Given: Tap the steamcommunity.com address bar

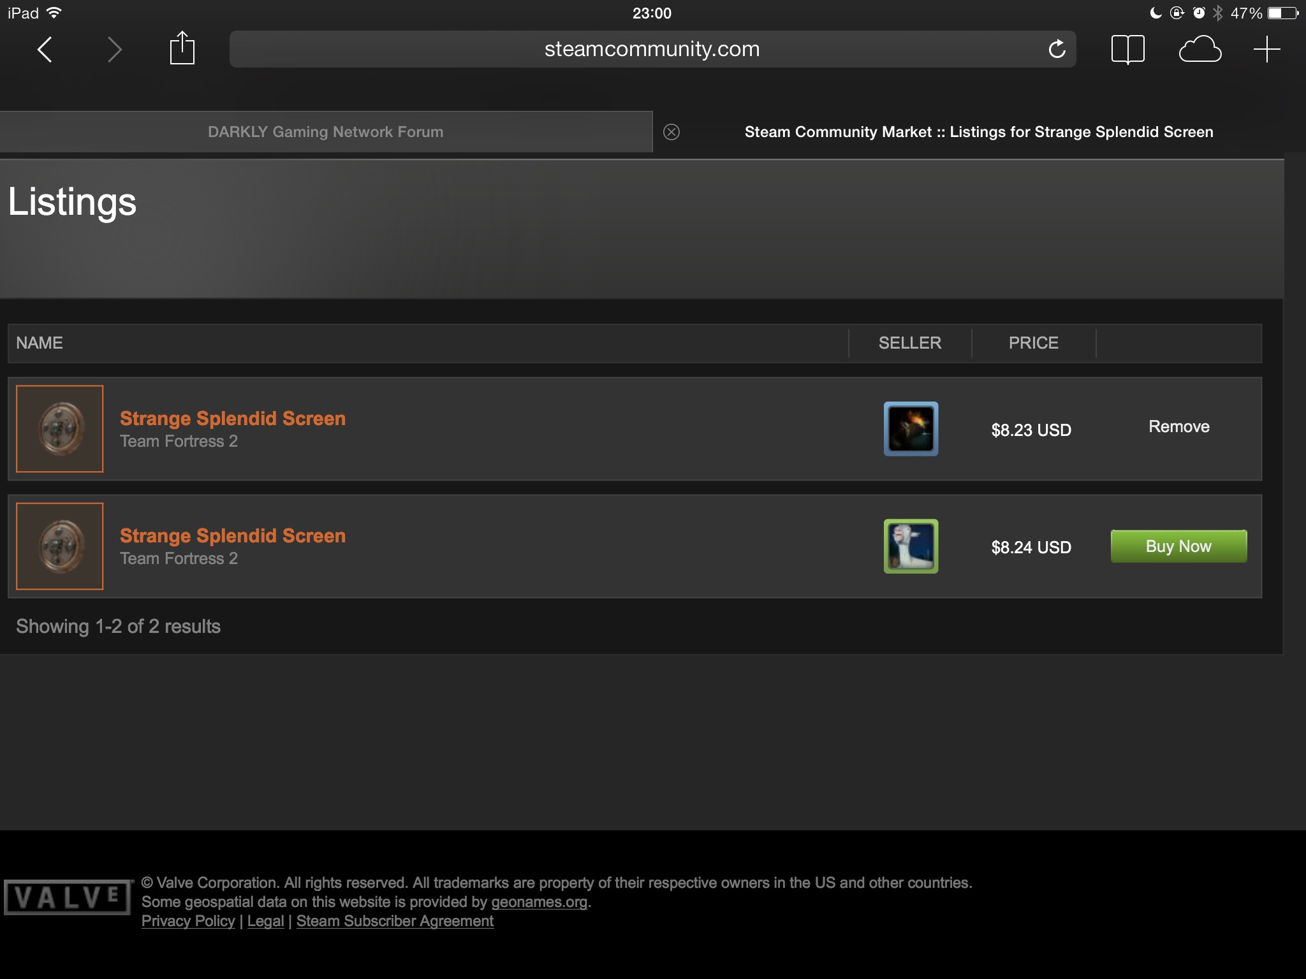Looking at the screenshot, I should coord(652,49).
